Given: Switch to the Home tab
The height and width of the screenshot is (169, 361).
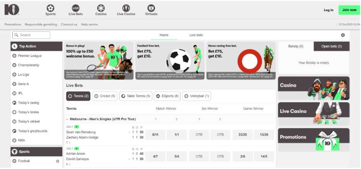Looking at the screenshot, I should 164,35.
